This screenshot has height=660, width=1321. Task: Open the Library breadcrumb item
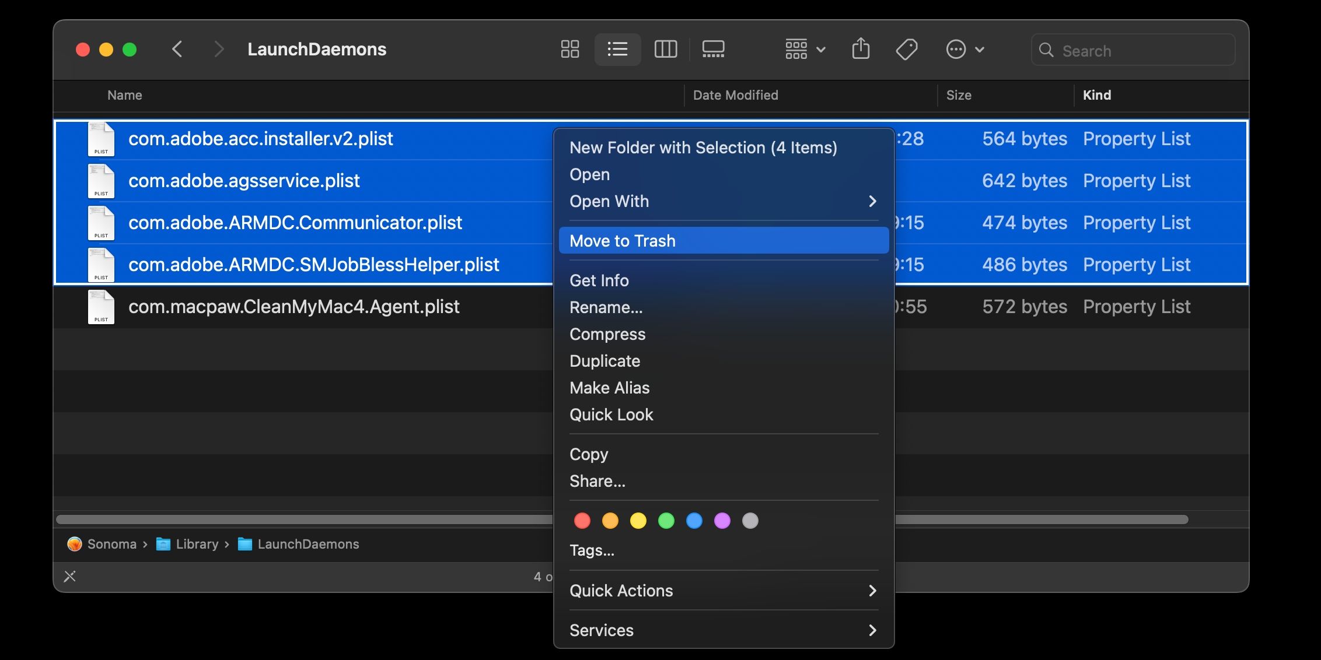coord(196,544)
